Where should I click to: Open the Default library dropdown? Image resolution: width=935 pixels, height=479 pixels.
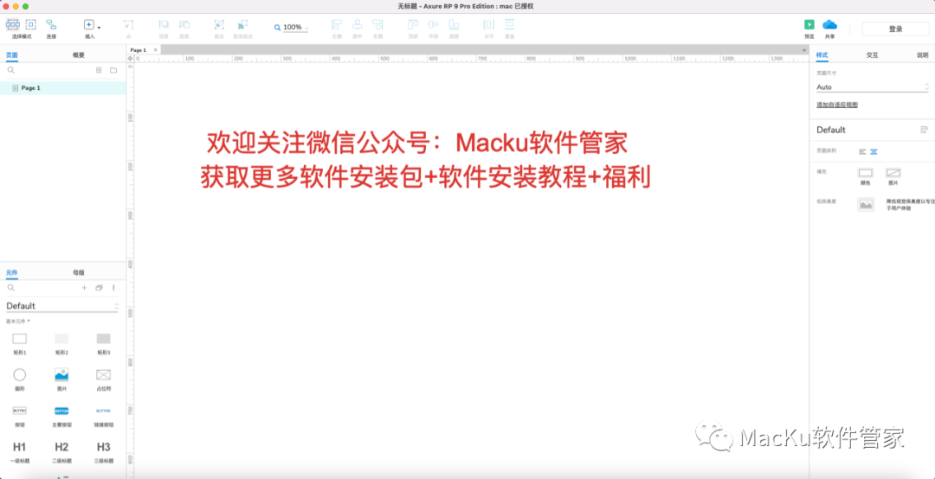coord(62,306)
